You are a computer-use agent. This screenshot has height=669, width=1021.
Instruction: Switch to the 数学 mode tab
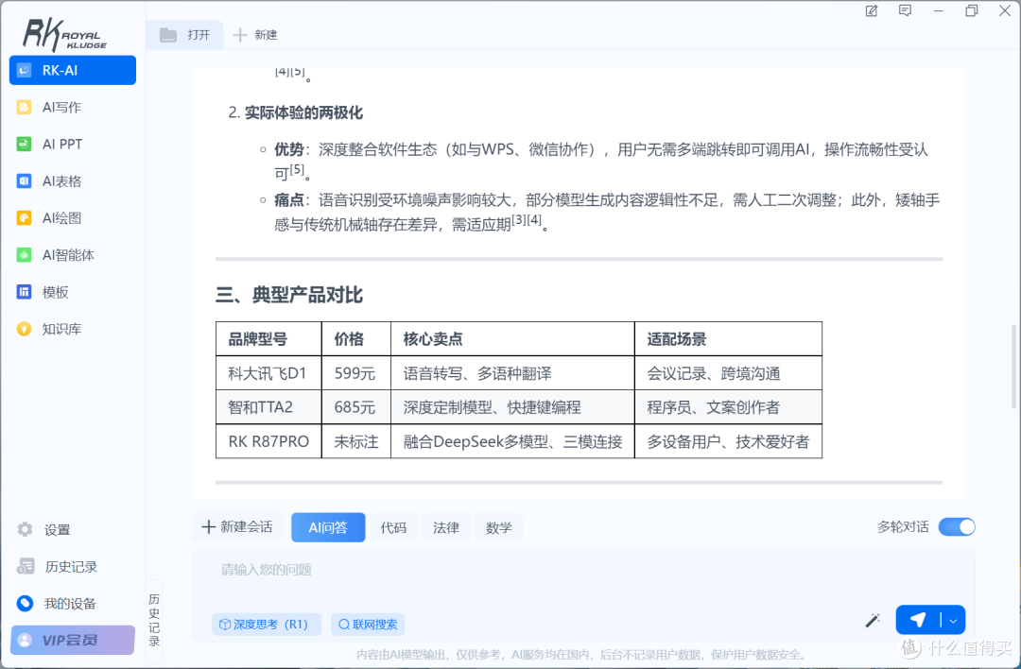click(499, 528)
